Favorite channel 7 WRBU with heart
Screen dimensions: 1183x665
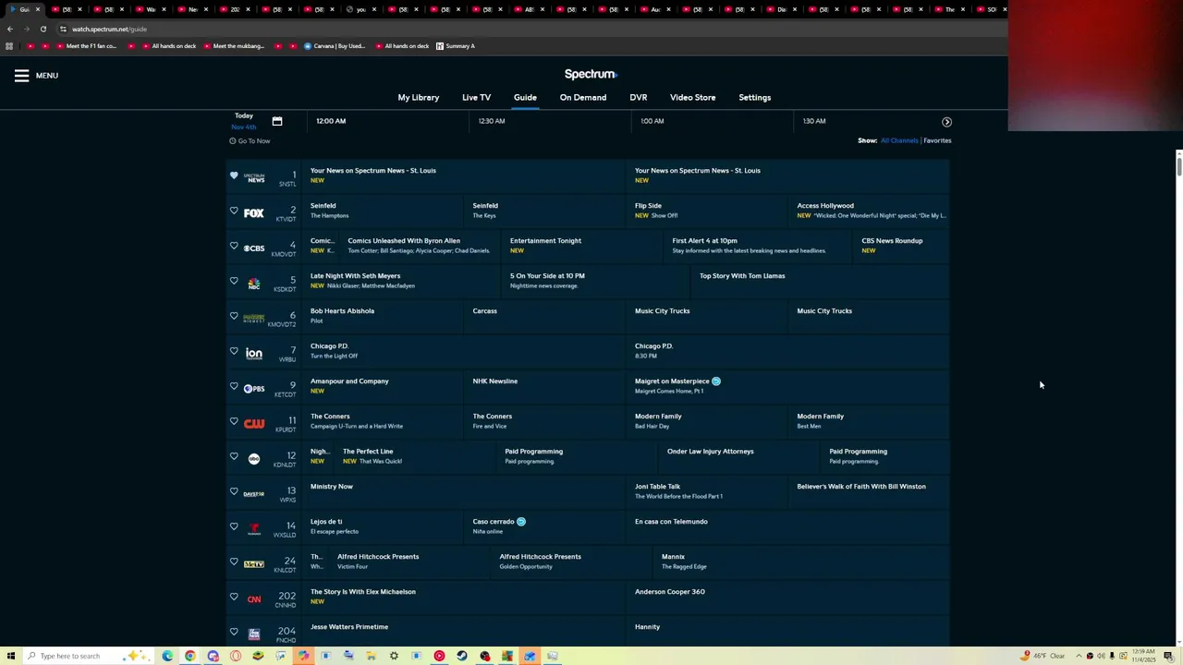coord(234,351)
